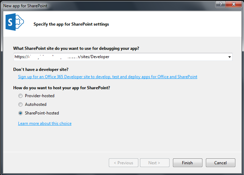Choose the Autohosted radio button
244x175 pixels.
tap(20, 104)
